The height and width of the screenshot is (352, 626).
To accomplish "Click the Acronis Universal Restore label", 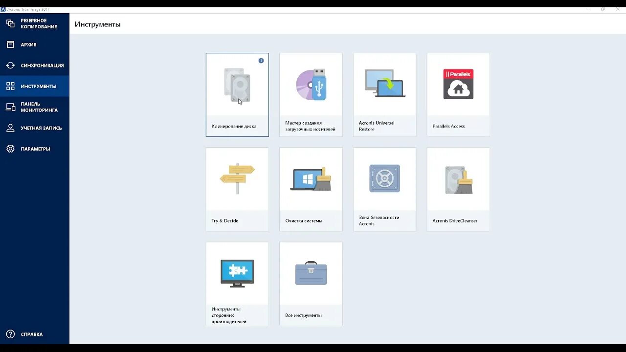I will (x=377, y=126).
